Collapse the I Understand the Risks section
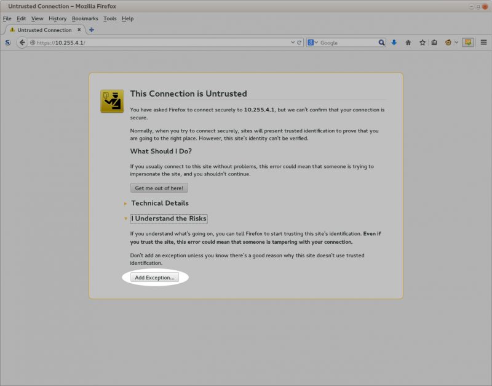 169,219
